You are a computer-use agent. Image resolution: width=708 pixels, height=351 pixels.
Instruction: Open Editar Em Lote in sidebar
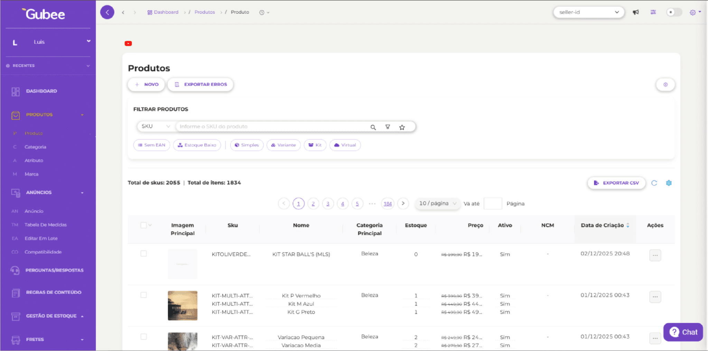coord(41,238)
